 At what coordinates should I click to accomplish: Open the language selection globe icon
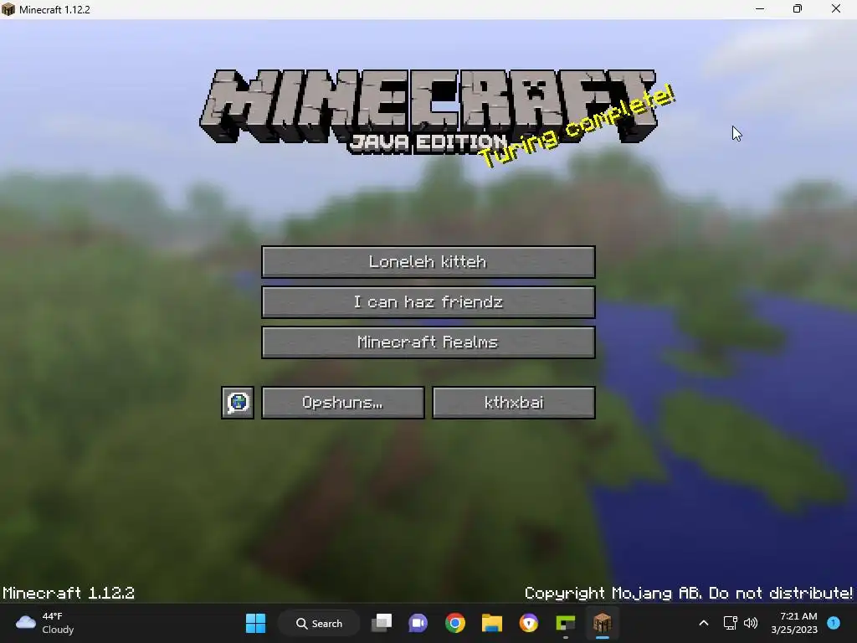click(238, 403)
